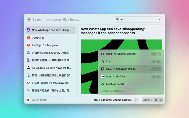Click the Product Hunt icon beside Zaplingo
The height and width of the screenshot is (118, 189).
[28, 45]
